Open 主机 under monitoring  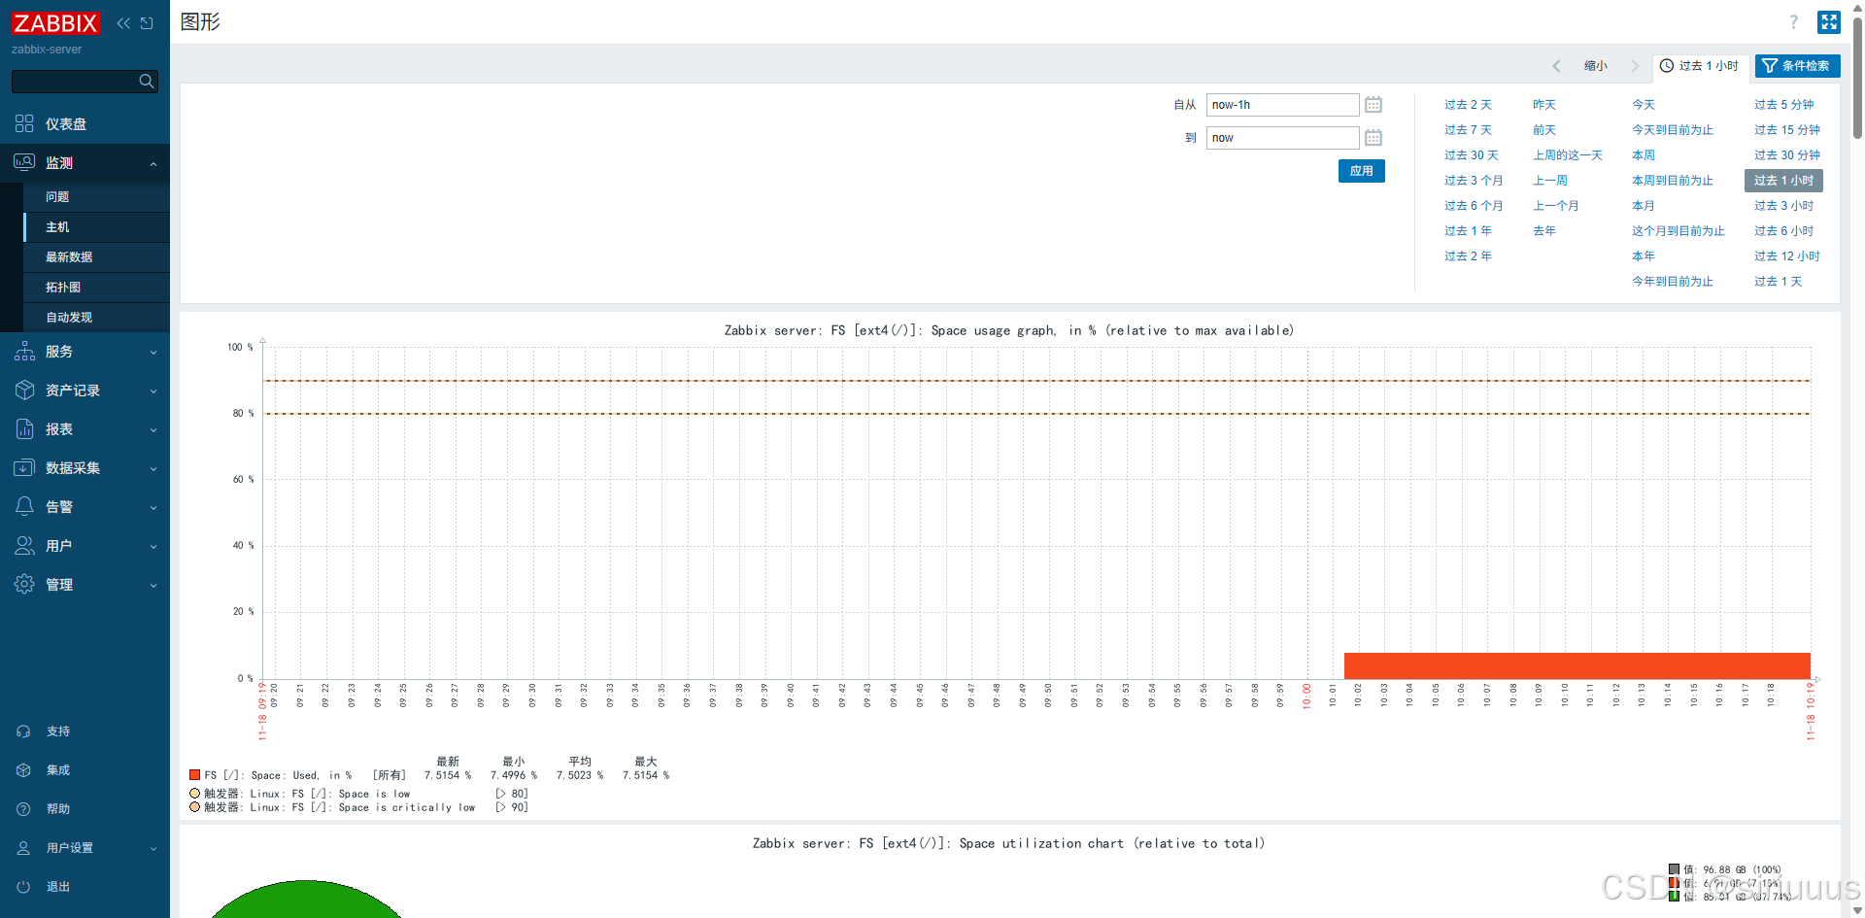point(57,227)
